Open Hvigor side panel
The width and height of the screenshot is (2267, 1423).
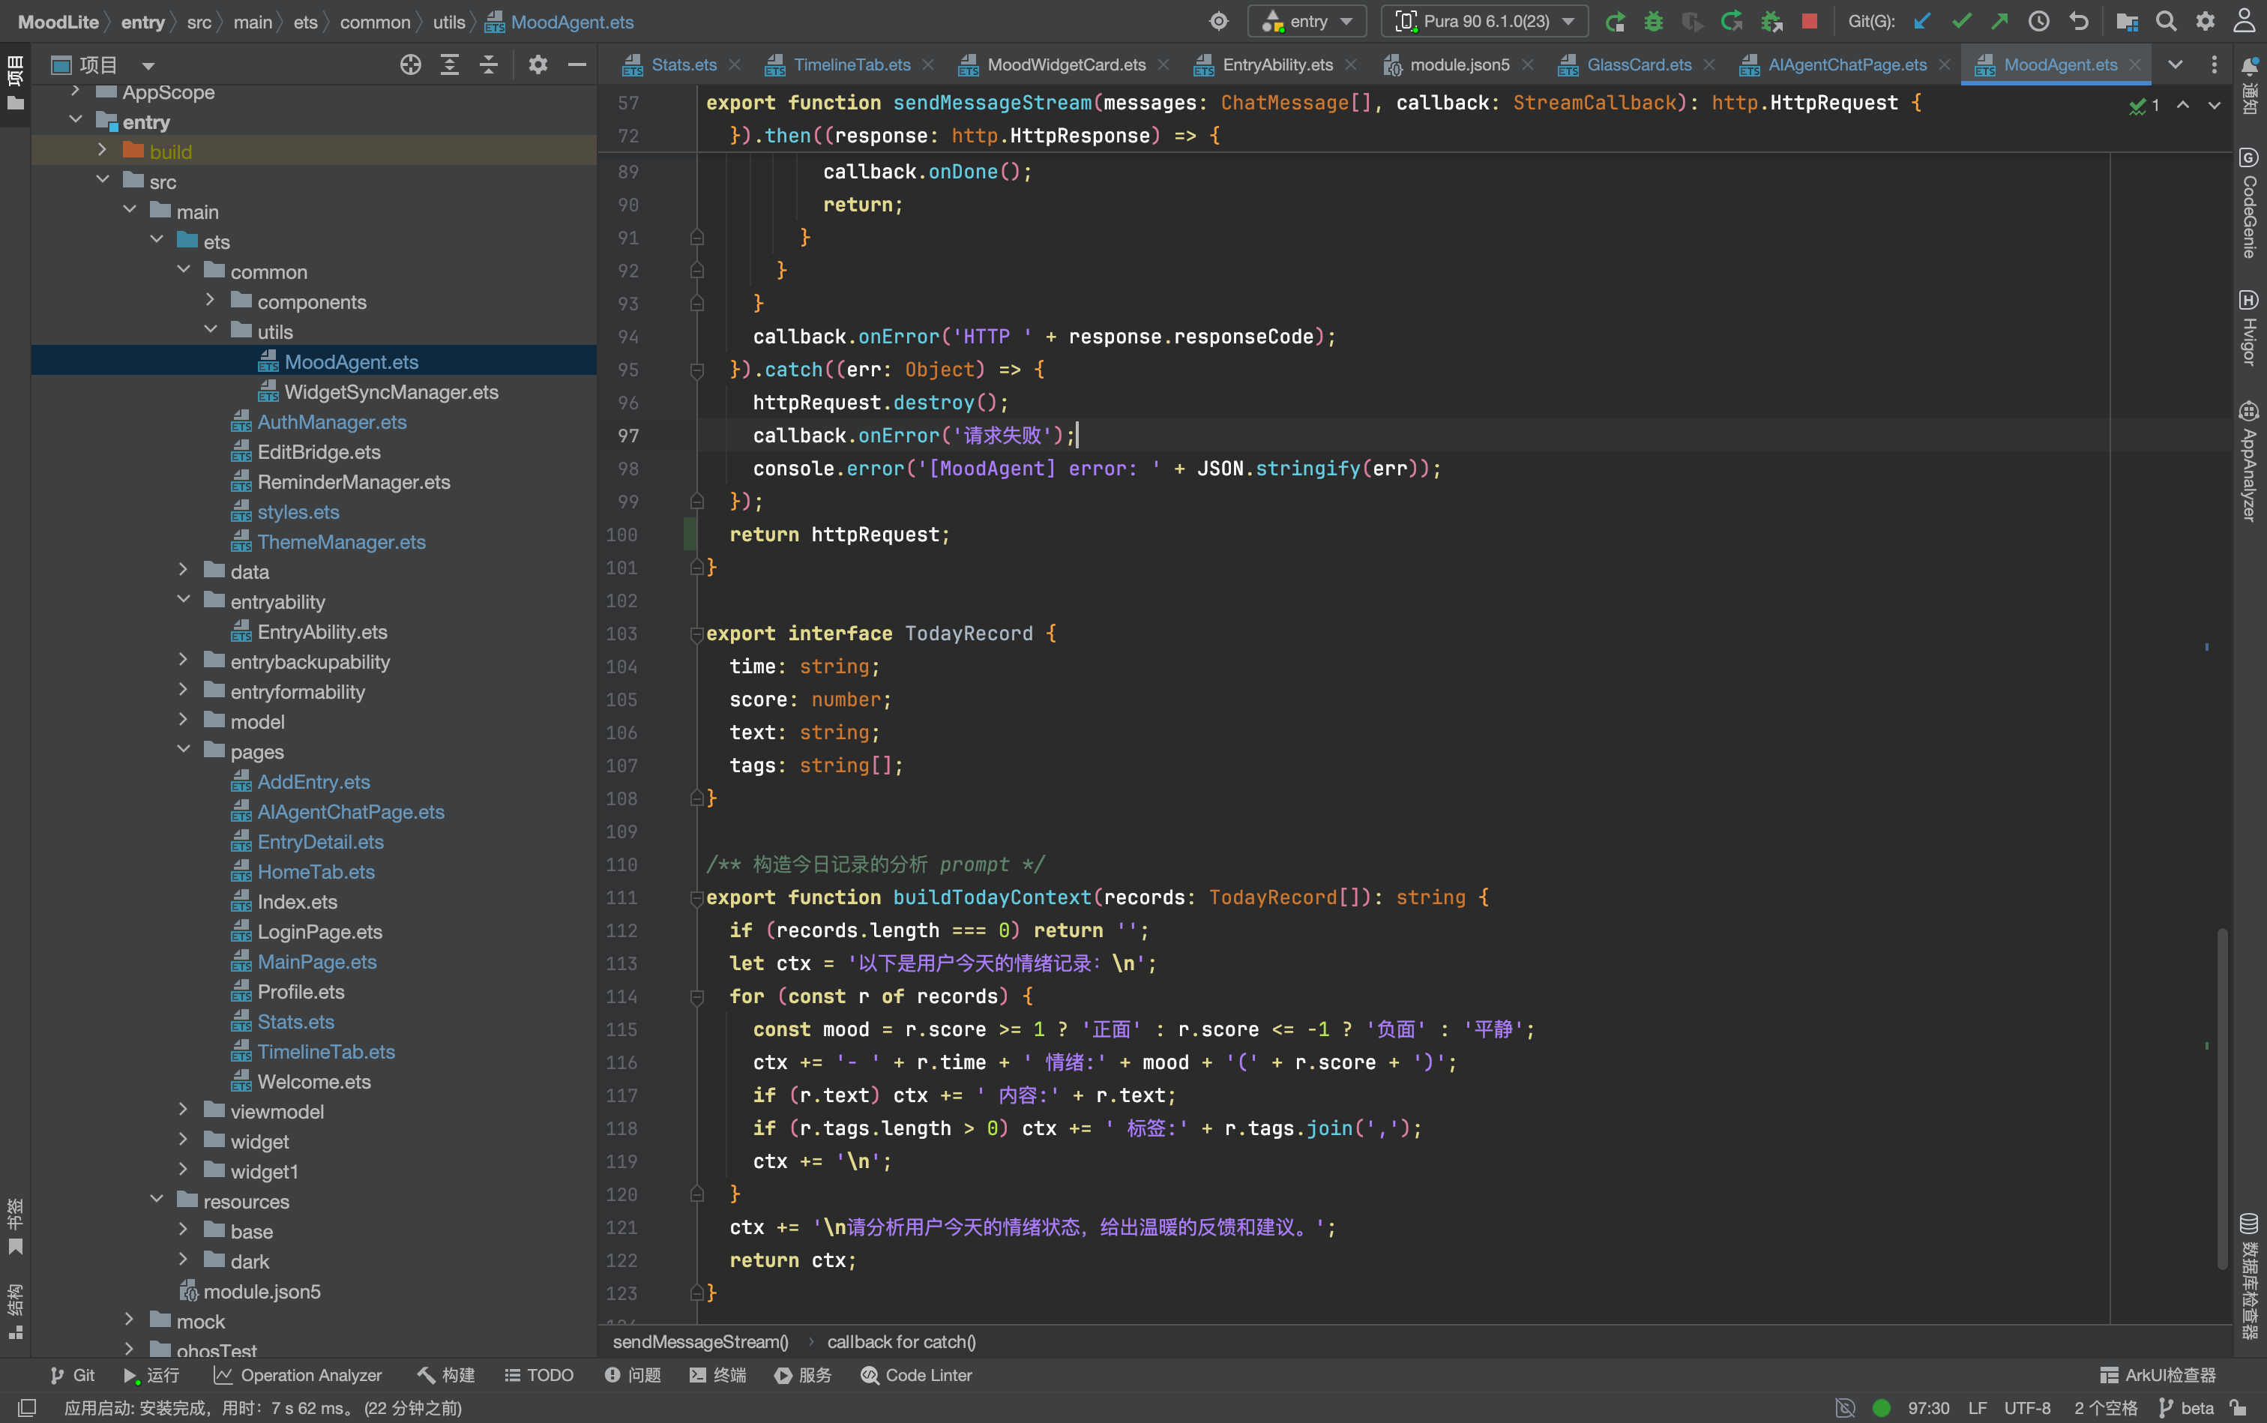[x=2248, y=327]
